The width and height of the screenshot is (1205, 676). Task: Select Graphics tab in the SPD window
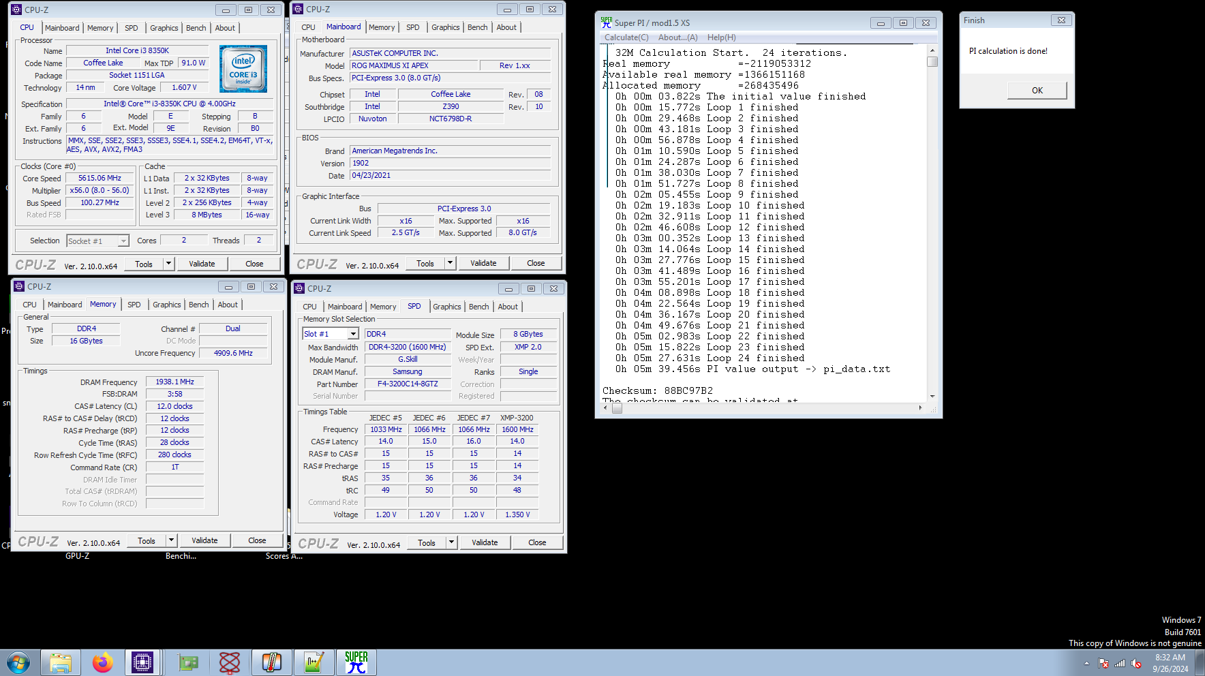pyautogui.click(x=446, y=307)
